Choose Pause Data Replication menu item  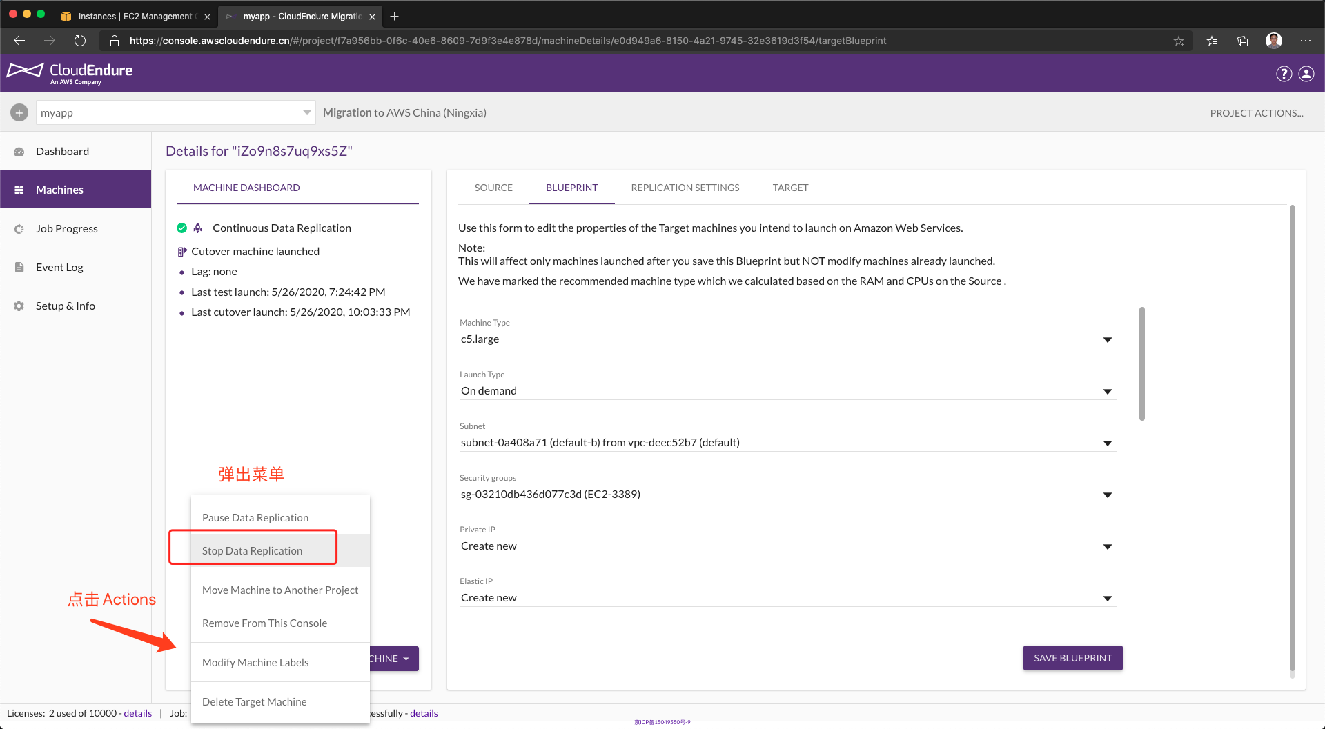click(255, 517)
